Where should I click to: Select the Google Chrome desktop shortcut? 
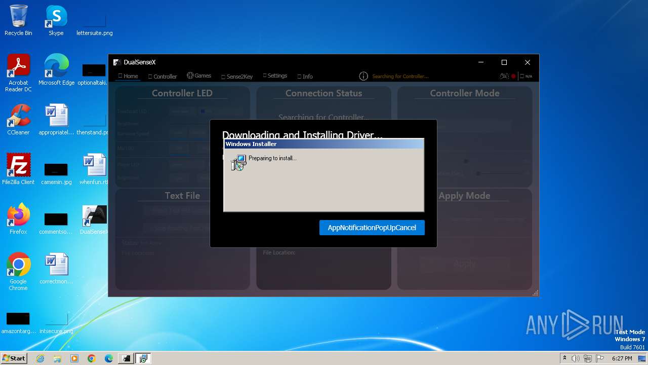coord(18,272)
